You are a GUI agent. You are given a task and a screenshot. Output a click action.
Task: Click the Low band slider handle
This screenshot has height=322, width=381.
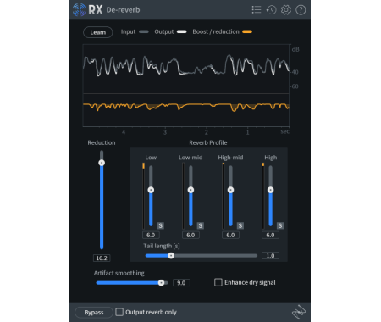coord(151,190)
